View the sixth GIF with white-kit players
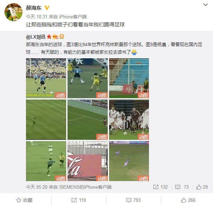Screen dimensions: 213x205 (x=129, y=120)
